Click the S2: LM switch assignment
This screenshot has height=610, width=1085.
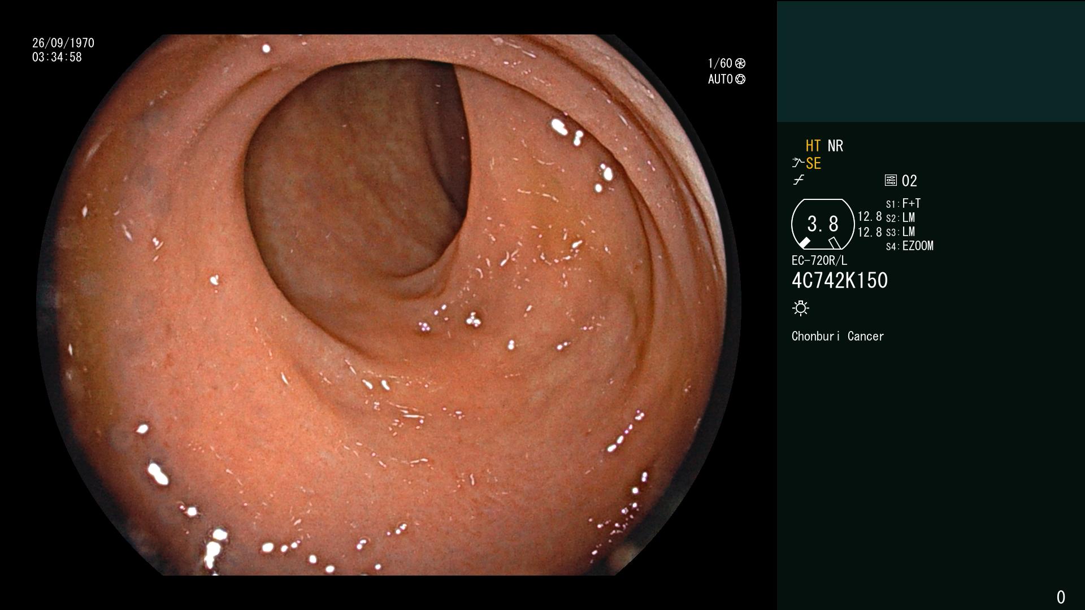(x=900, y=217)
